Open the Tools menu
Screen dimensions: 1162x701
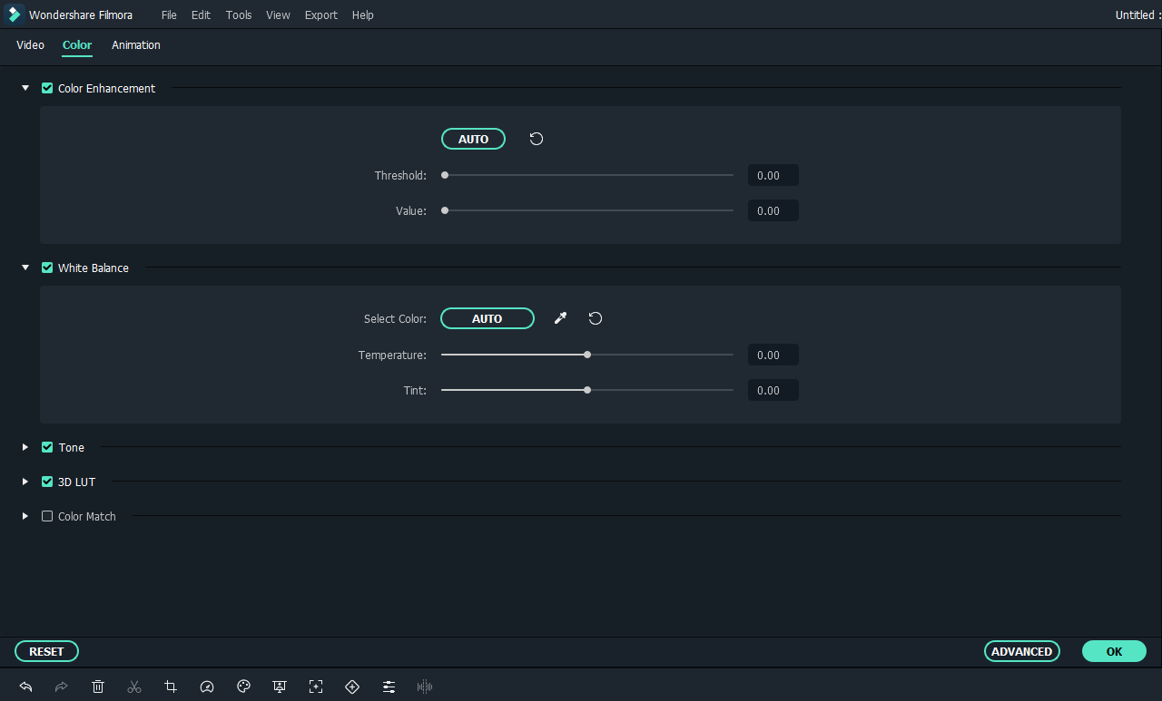(x=239, y=15)
